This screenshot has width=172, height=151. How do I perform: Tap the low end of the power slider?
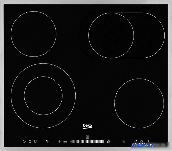[x=71, y=141]
